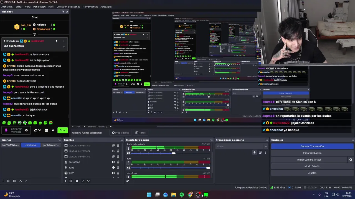Show hidden system tray icons
Viewport: 355px width, 199px height.
pyautogui.click(x=313, y=195)
